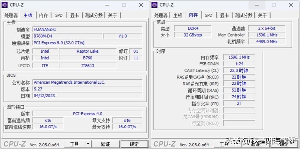Click chipset revision 01 field
Screen dimensions: 300x149
tap(136, 51)
